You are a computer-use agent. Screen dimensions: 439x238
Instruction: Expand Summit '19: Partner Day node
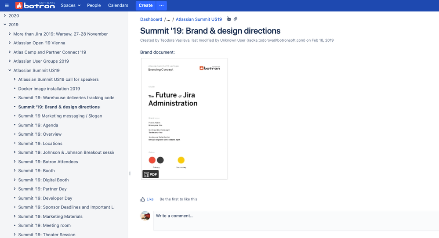point(15,189)
